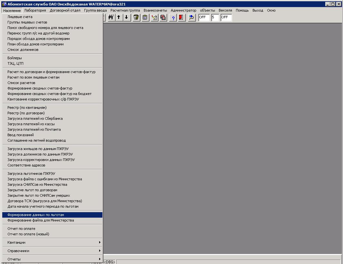Click the trash bin delete icon
Viewport: 343px width, 264px height.
[136, 17]
